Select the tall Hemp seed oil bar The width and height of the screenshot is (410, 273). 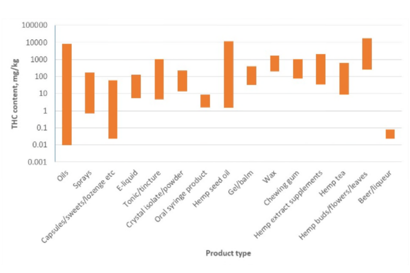tap(228, 74)
